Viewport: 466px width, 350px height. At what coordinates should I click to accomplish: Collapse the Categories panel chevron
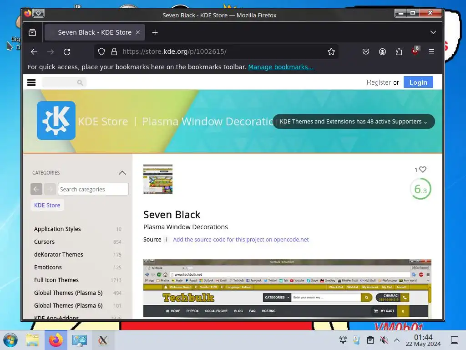[122, 173]
